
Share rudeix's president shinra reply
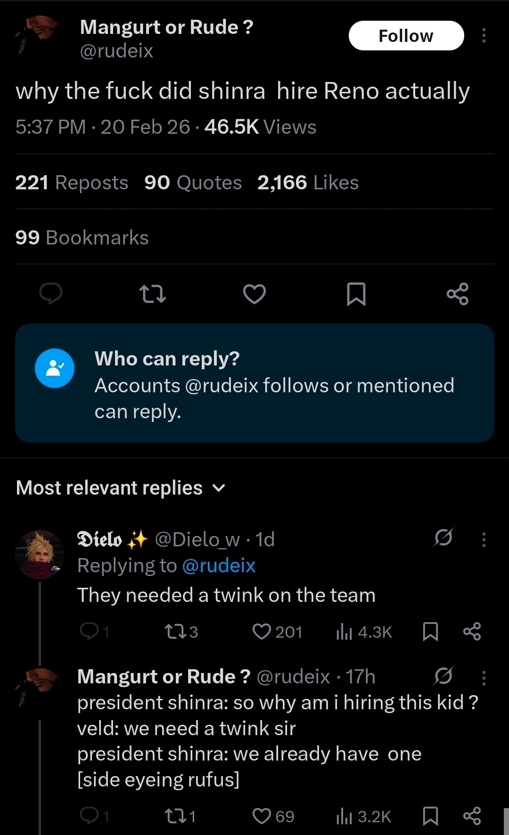pos(472,816)
